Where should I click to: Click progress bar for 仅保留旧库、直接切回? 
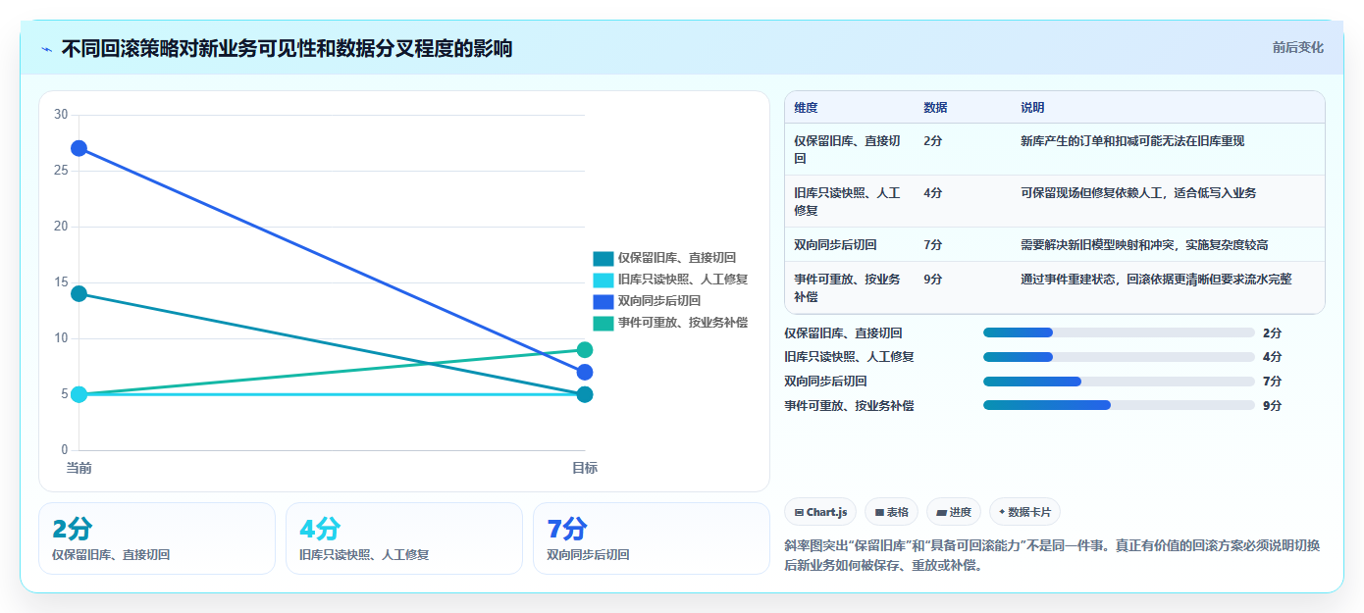click(x=1119, y=332)
